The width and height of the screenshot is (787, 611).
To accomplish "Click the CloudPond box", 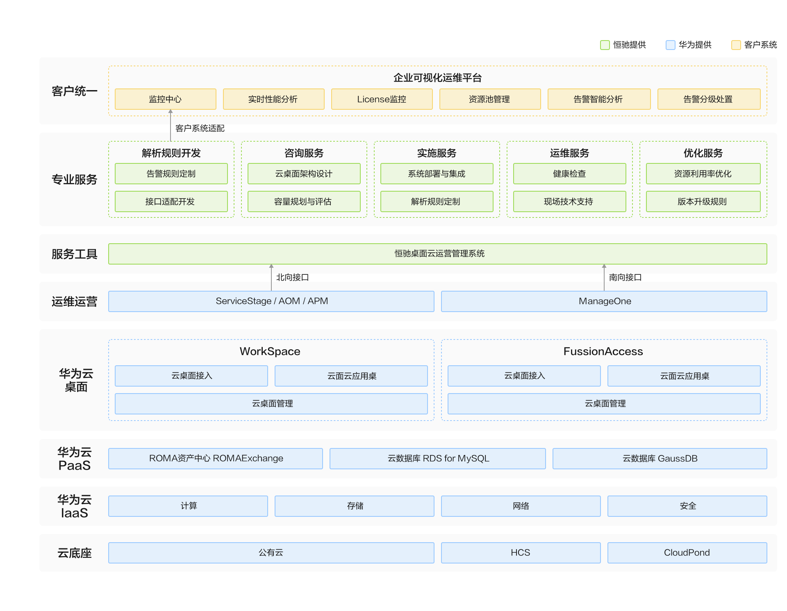I will [687, 553].
